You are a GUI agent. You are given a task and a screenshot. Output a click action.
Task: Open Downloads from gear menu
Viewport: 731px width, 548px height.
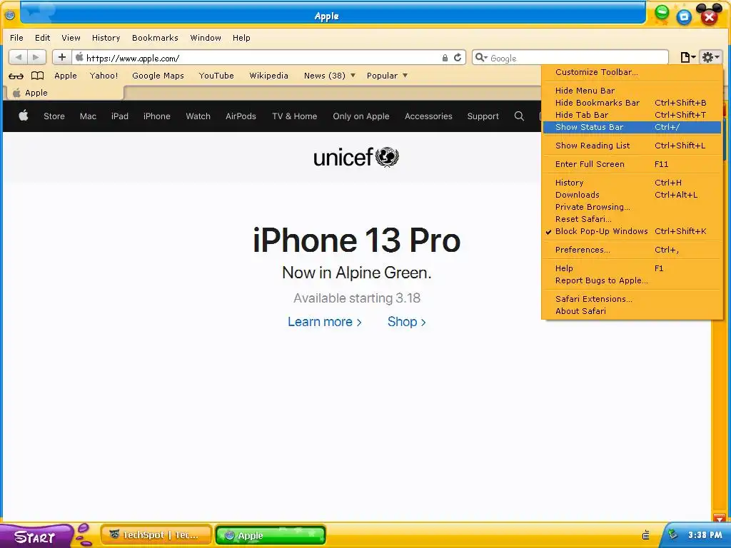[632, 195]
